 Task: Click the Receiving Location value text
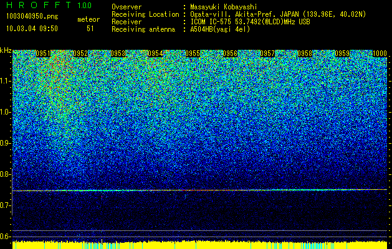click(278, 14)
